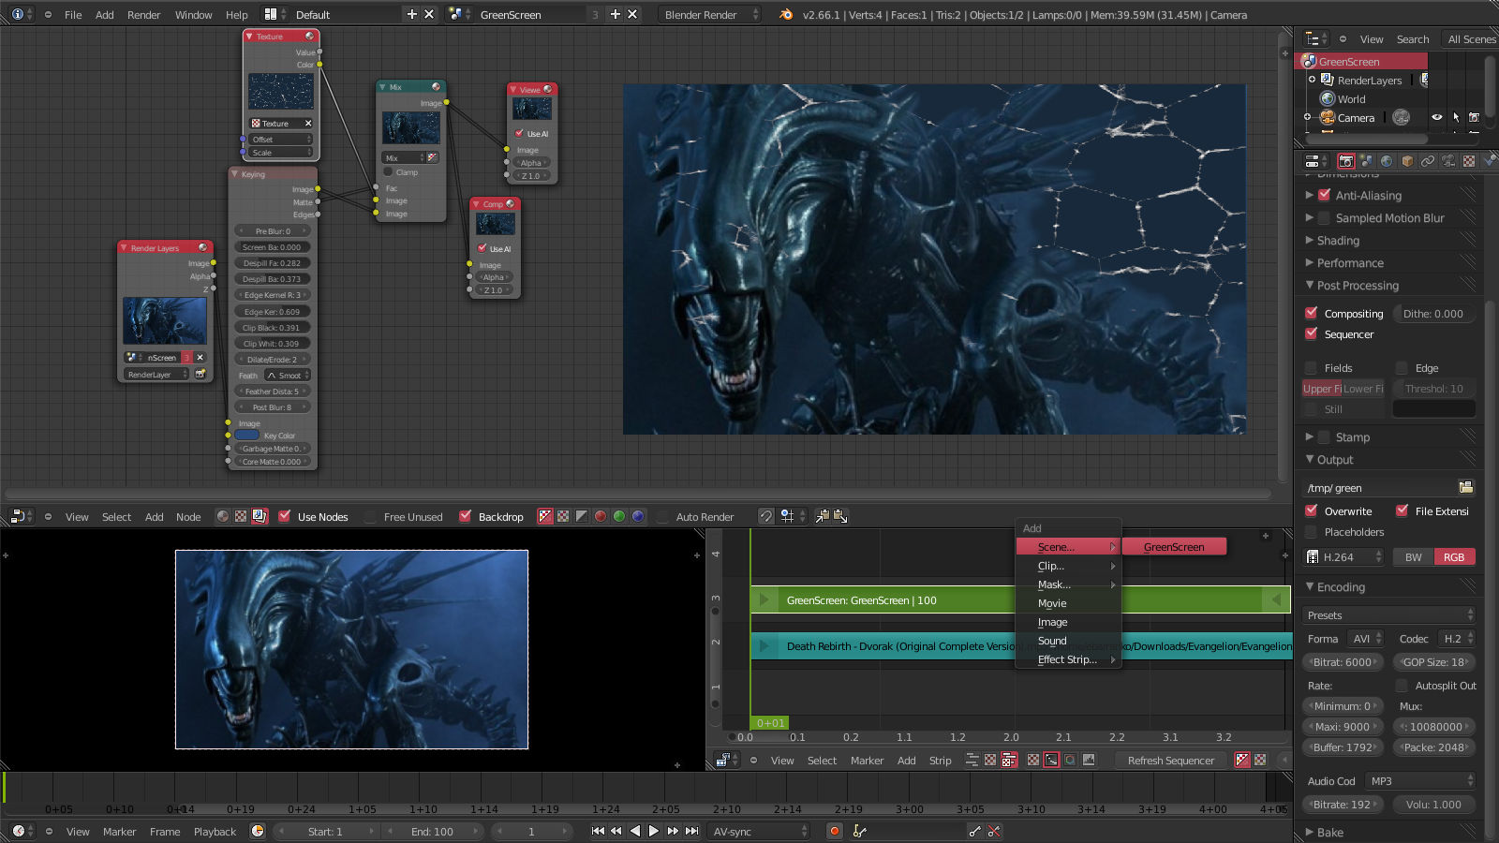This screenshot has height=843, width=1499.
Task: Uncheck the Backdrop option
Action: [466, 516]
